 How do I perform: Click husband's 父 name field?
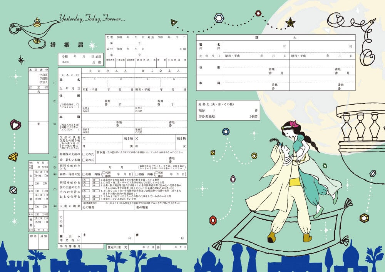coord(102,139)
